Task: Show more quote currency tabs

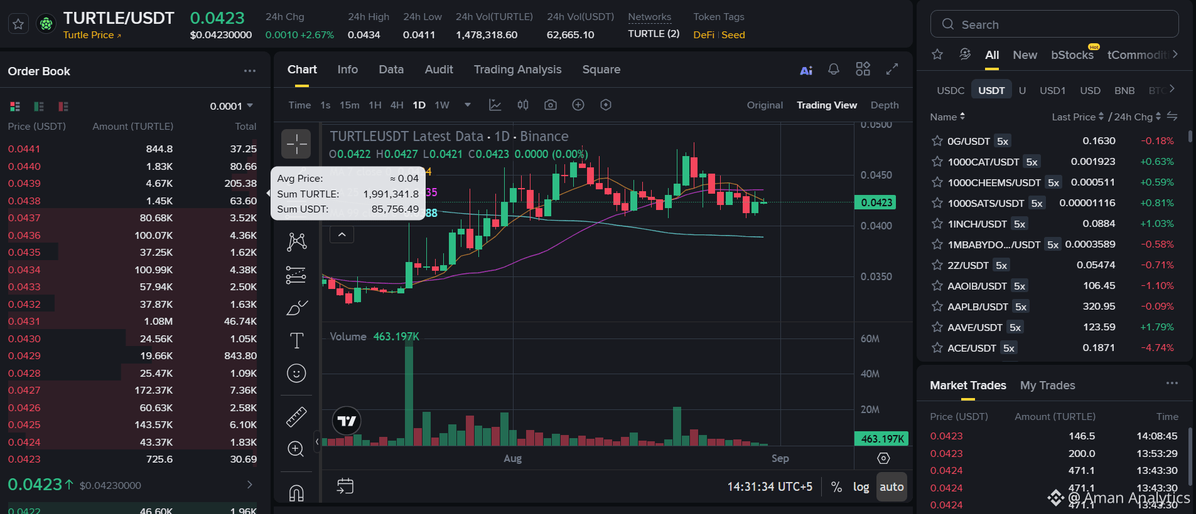Action: click(x=1172, y=89)
